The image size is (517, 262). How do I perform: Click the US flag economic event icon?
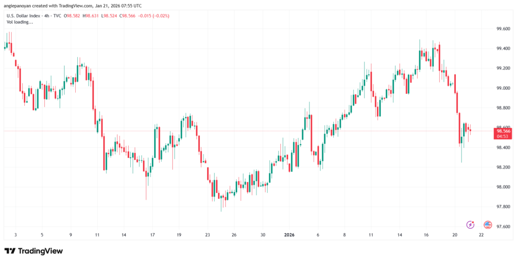pos(487,225)
